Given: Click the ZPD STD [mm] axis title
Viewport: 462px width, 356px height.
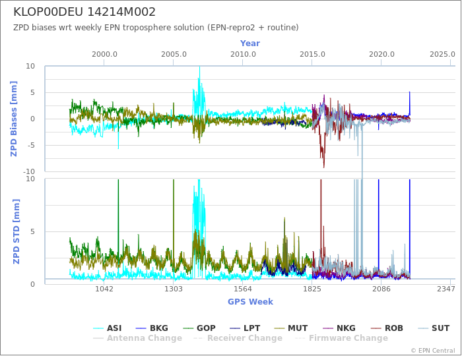Looking at the screenshot, I should point(16,231).
